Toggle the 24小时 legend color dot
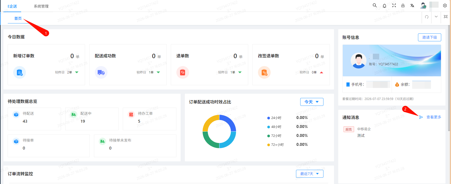 tap(269, 118)
